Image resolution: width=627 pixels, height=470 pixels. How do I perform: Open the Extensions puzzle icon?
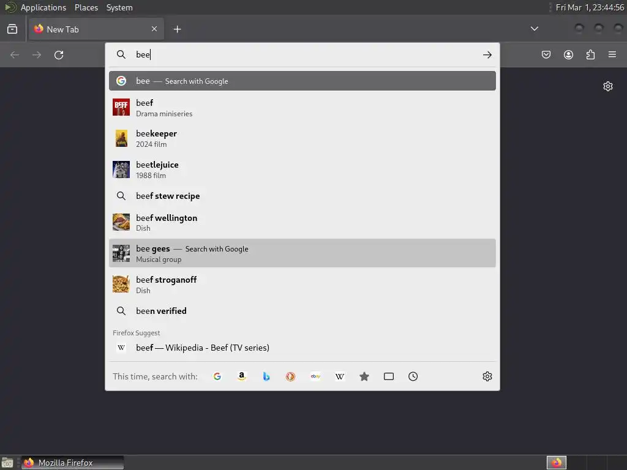(590, 54)
